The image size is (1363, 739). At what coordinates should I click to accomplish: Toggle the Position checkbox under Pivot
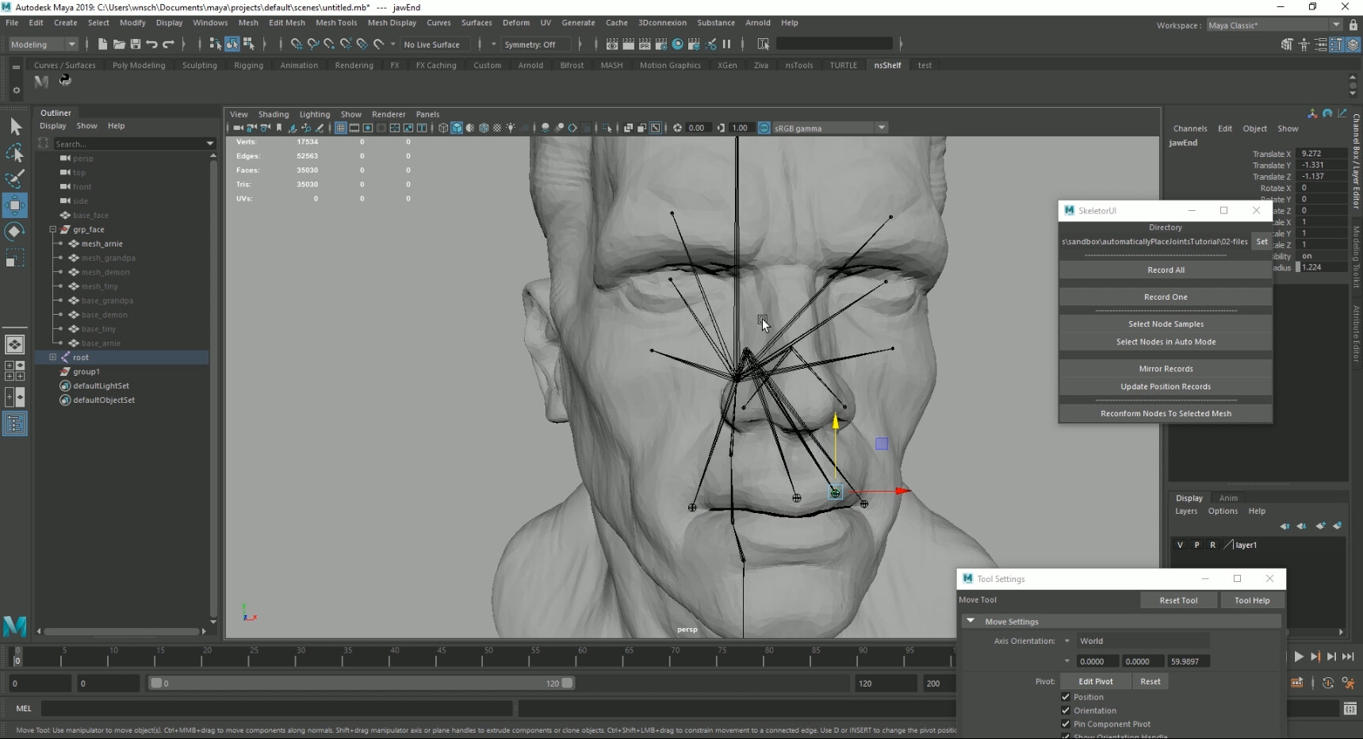coord(1066,697)
